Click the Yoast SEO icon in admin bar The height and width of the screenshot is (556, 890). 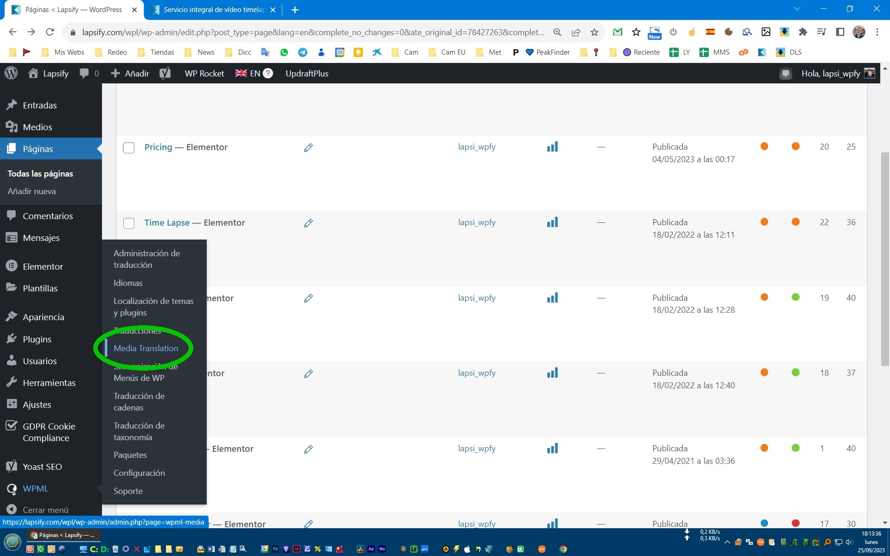pos(165,73)
